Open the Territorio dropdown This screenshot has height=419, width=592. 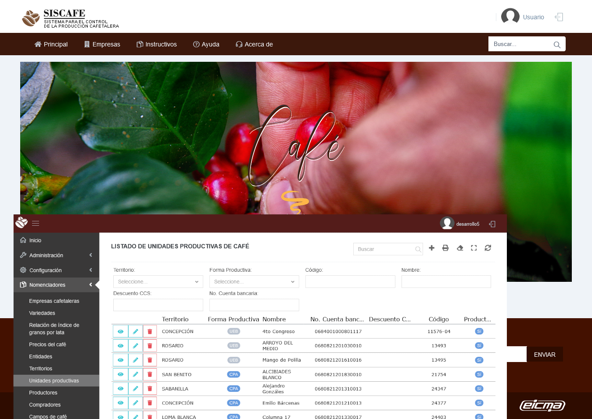click(158, 282)
